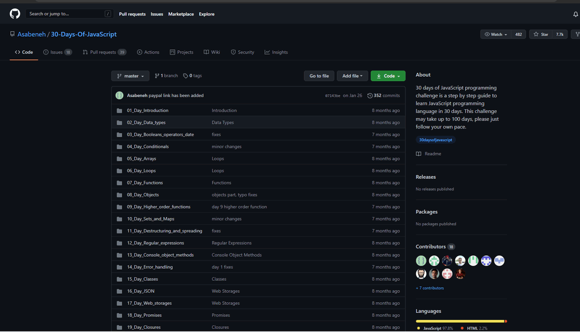Open the 7.7k stargazers count
This screenshot has height=332, width=580.
click(x=560, y=34)
